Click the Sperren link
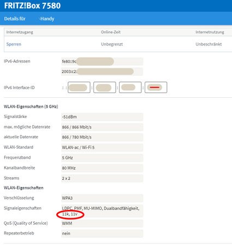The width and height of the screenshot is (232, 246). click(14, 44)
